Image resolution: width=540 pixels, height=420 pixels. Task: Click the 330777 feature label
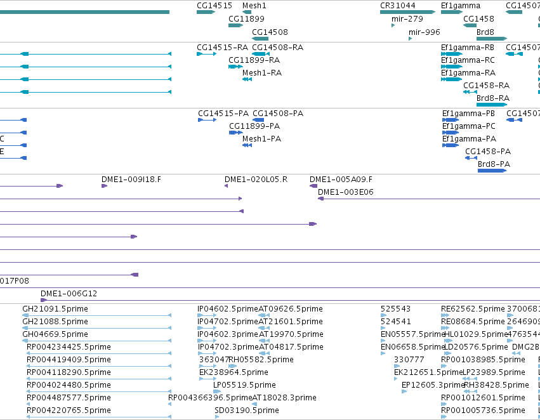(x=409, y=360)
